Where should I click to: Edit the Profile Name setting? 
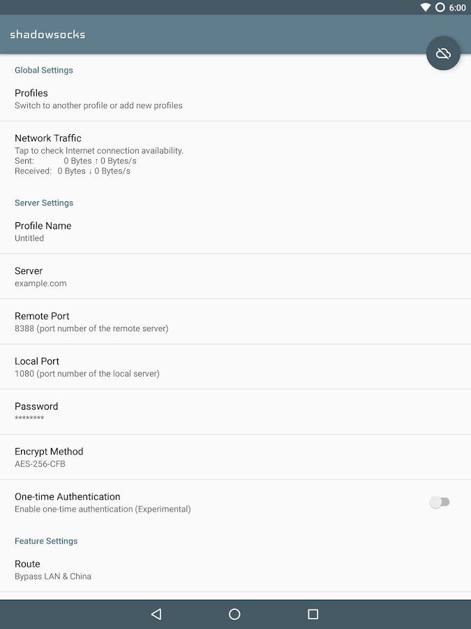[236, 231]
